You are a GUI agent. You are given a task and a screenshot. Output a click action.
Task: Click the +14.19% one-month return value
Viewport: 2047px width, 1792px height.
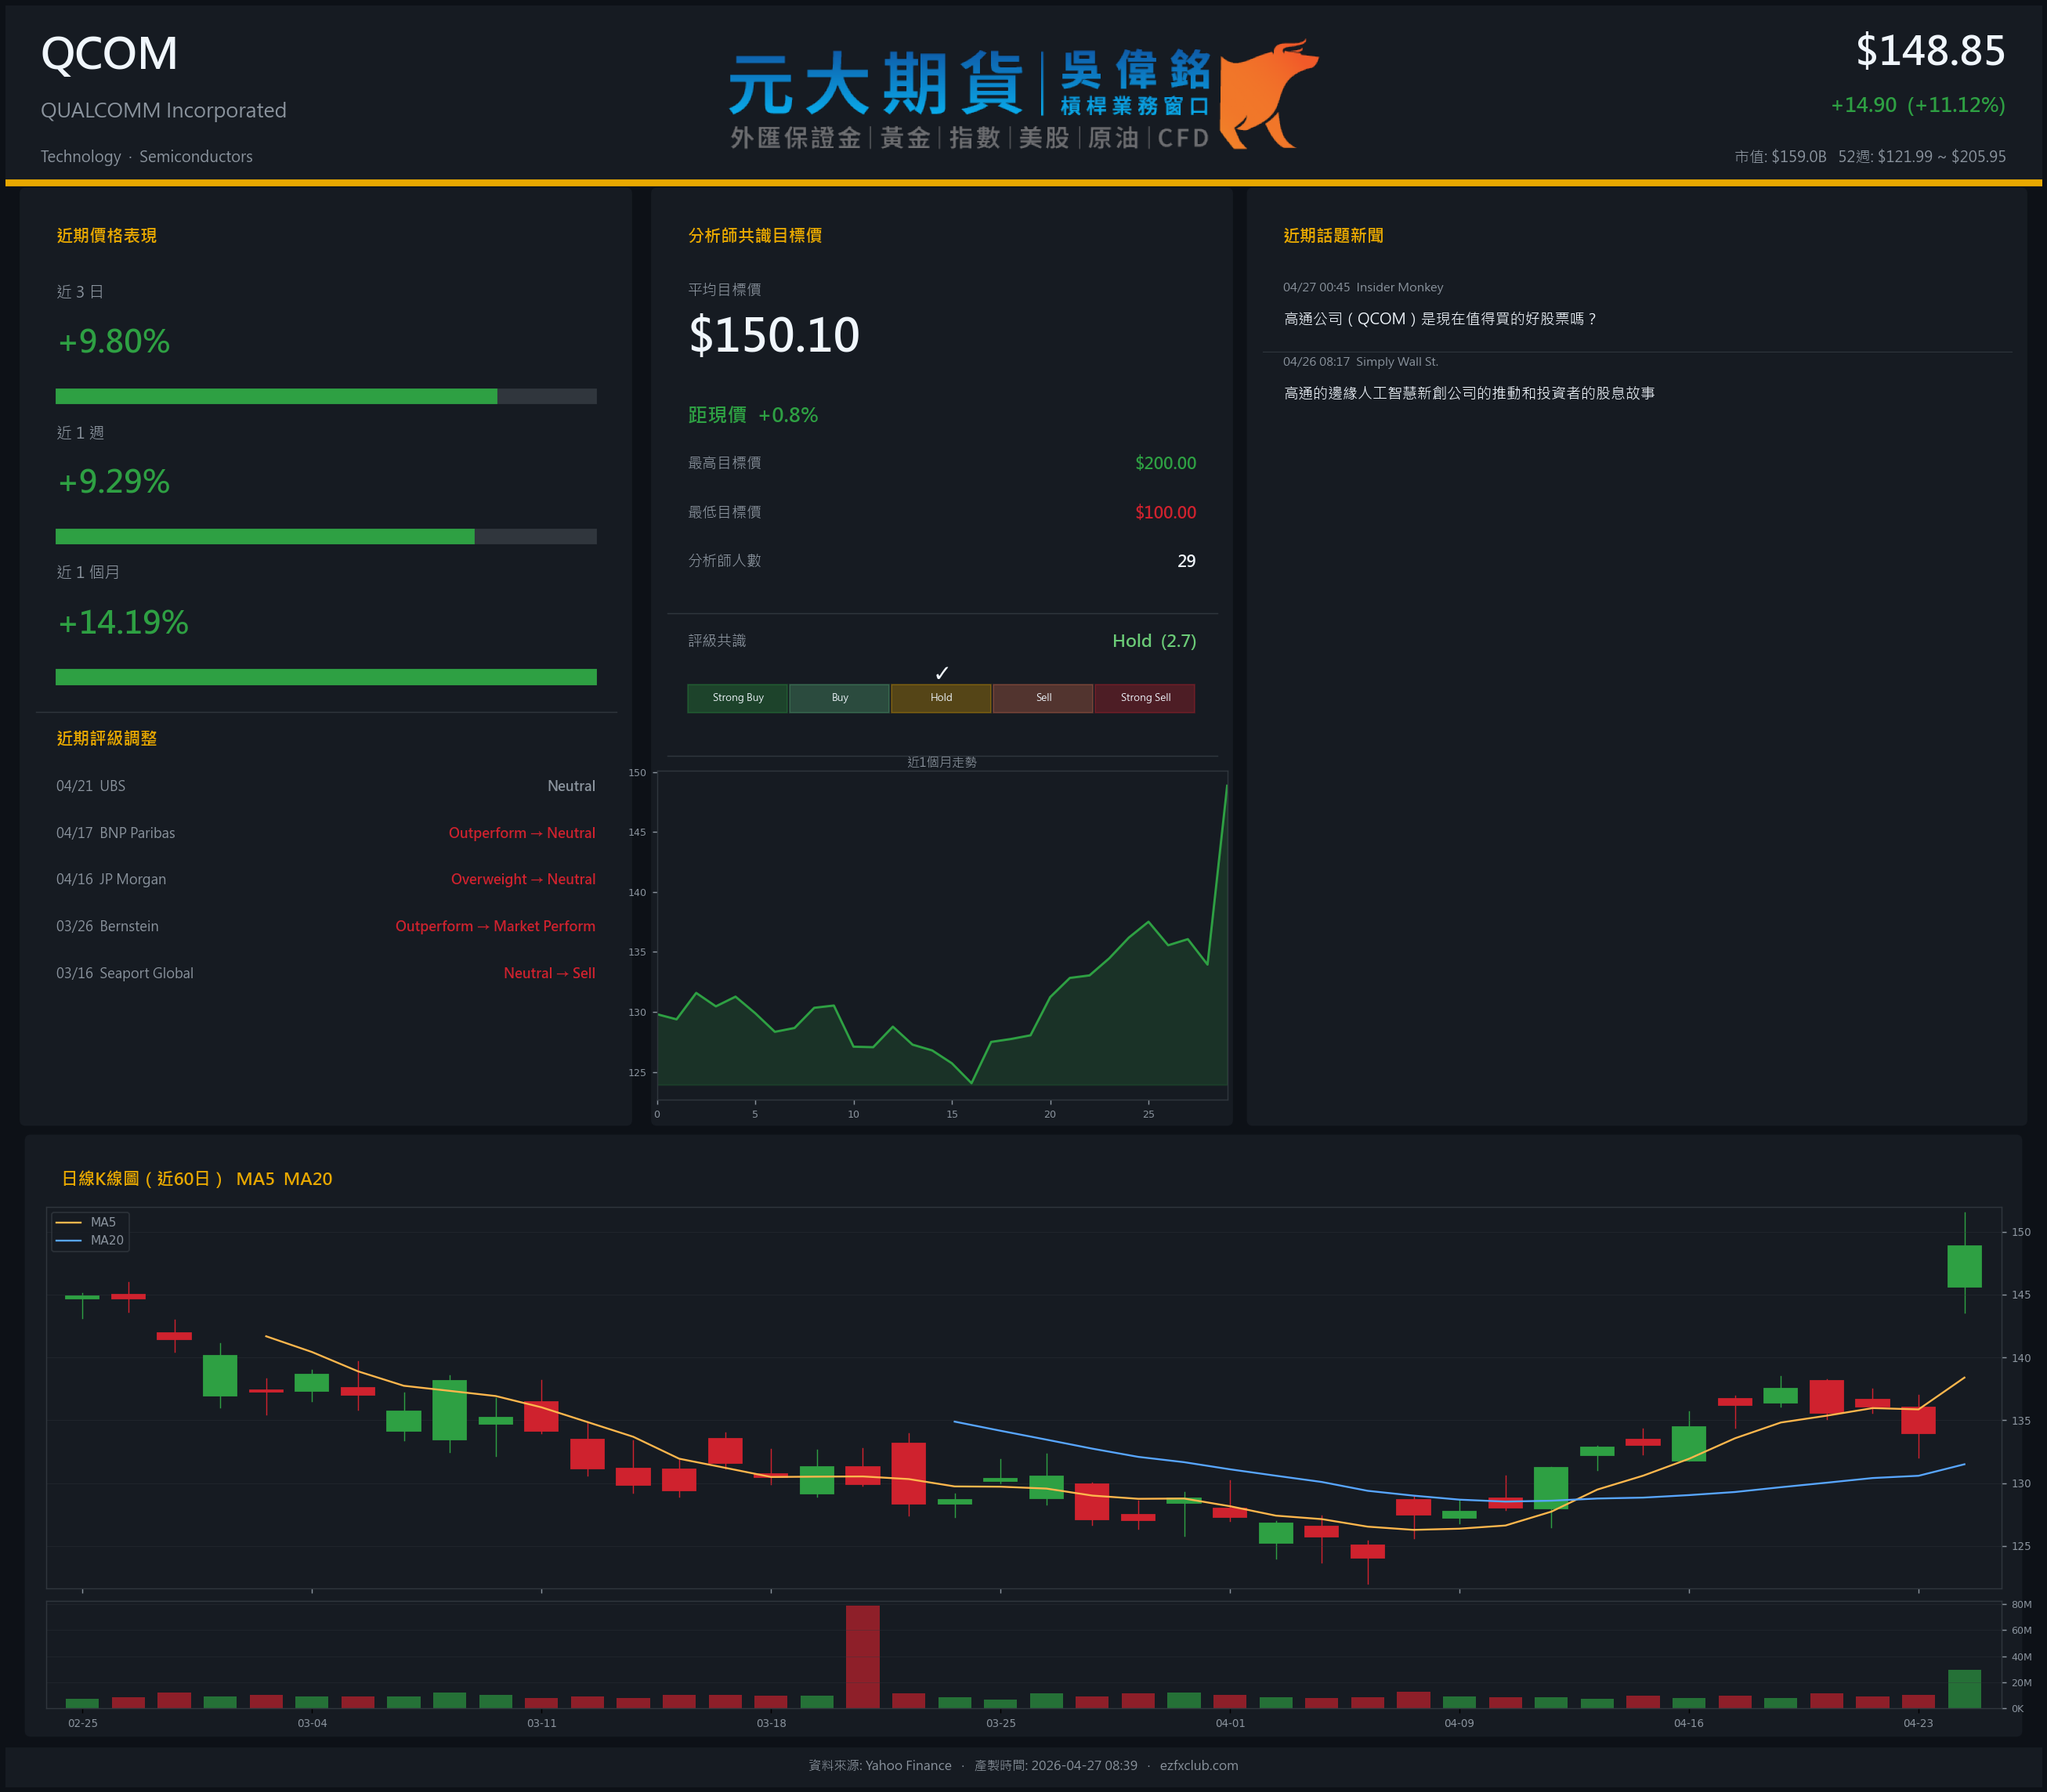[123, 622]
